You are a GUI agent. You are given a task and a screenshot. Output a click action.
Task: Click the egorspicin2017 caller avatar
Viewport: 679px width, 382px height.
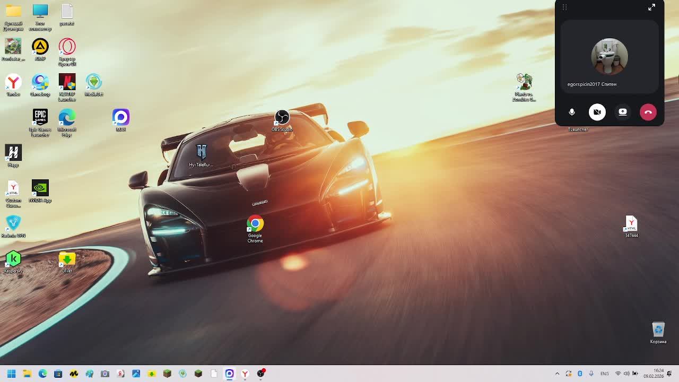click(x=610, y=56)
